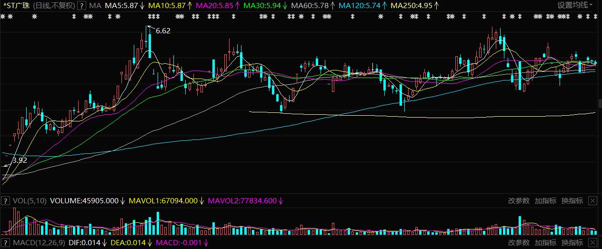
Task: Select the MA5:5.87 value
Action: click(121, 6)
